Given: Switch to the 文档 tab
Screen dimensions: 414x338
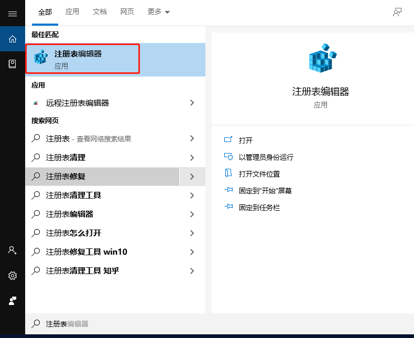Looking at the screenshot, I should point(100,12).
